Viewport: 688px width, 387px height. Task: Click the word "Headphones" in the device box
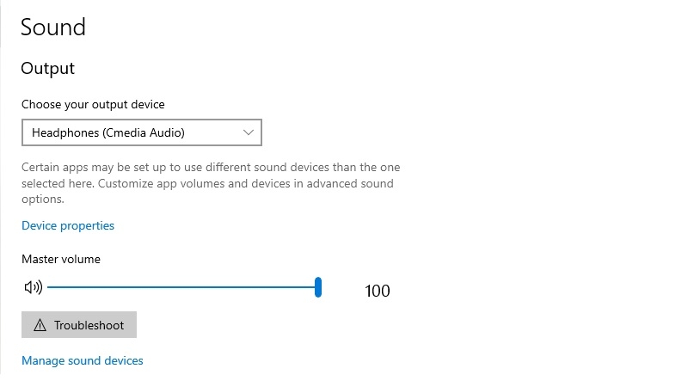point(65,132)
